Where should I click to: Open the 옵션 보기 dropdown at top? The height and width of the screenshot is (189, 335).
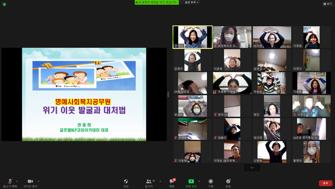[192, 2]
